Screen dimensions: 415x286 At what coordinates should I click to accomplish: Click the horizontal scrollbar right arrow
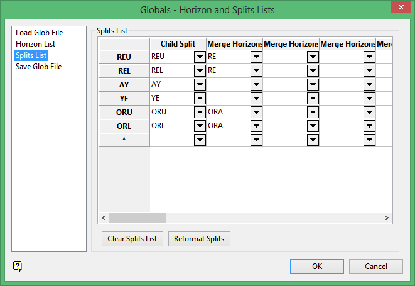(x=387, y=218)
